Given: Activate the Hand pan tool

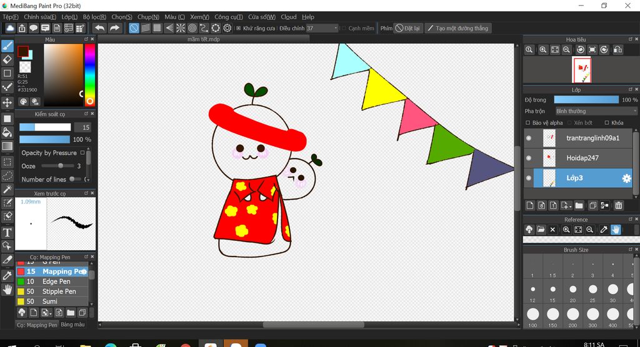Looking at the screenshot, I should point(7,290).
